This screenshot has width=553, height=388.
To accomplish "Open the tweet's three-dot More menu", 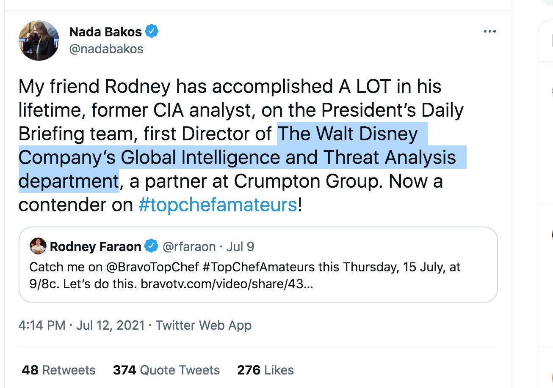I will point(489,32).
